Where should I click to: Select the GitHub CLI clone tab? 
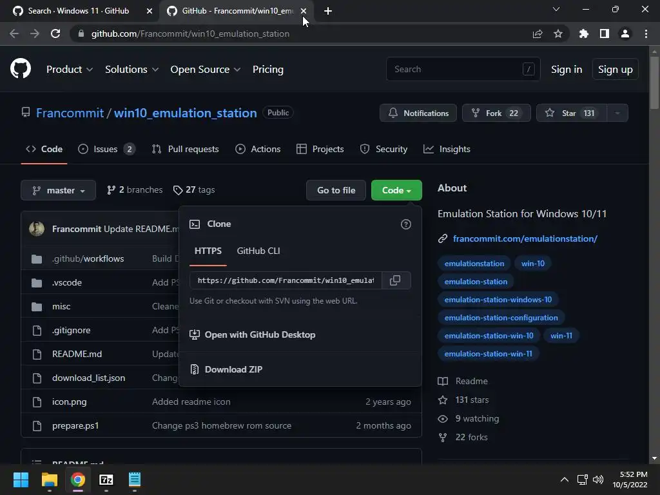258,251
